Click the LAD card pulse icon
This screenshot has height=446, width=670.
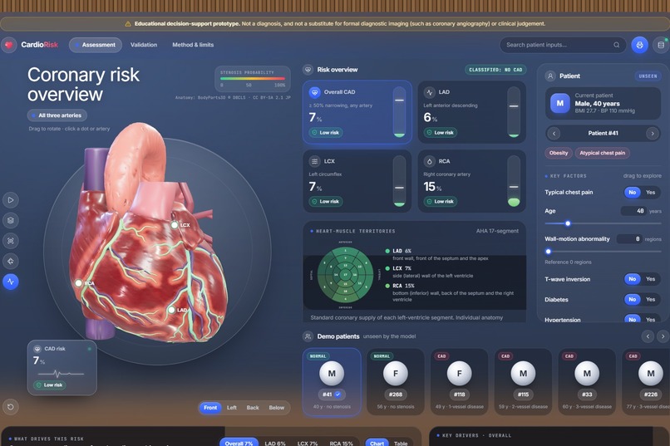pos(430,91)
